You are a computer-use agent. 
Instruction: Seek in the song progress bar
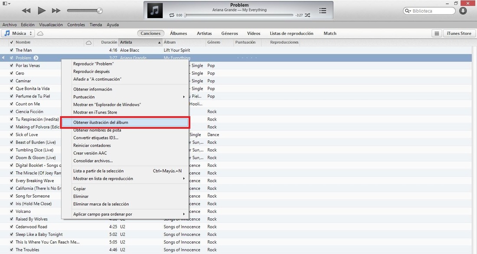[239, 15]
